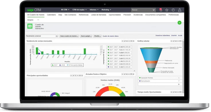This screenshot has height=112, width=211.
Task: Collapse the Principales oportunidades gadget
Action: tap(78, 76)
